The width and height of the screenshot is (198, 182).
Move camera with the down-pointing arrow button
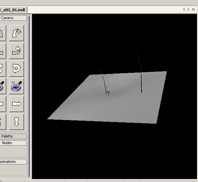pos(17,121)
